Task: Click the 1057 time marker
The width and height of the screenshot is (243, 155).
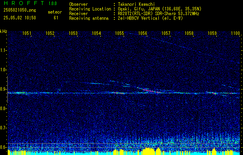Action: (x=166, y=33)
